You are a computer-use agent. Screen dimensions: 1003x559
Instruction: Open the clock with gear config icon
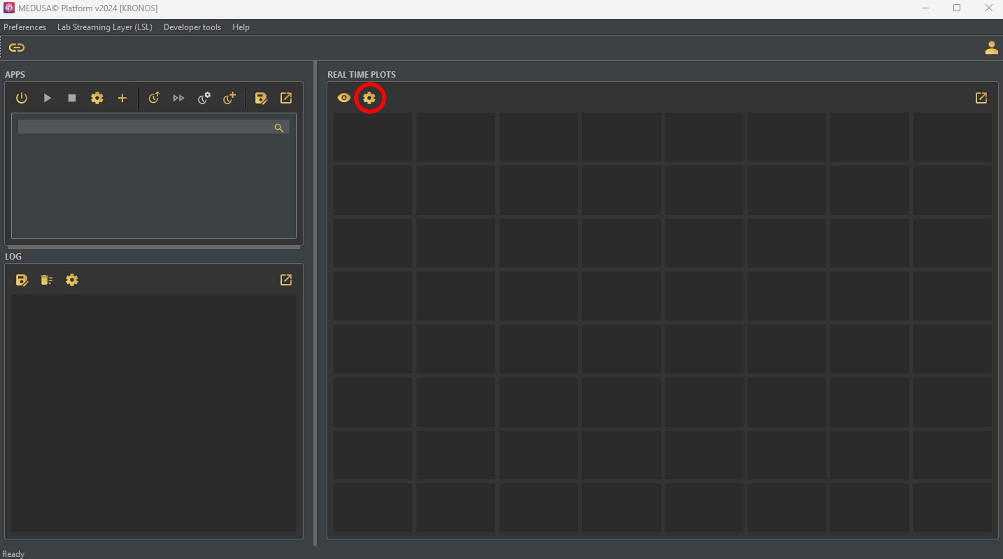204,98
